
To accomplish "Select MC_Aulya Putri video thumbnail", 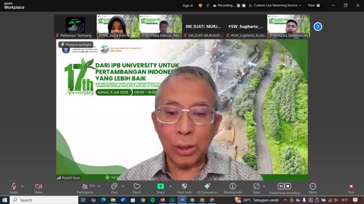I will pos(118,26).
